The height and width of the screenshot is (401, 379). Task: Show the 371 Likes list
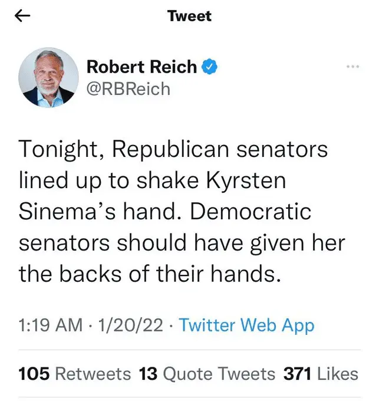[x=321, y=373]
